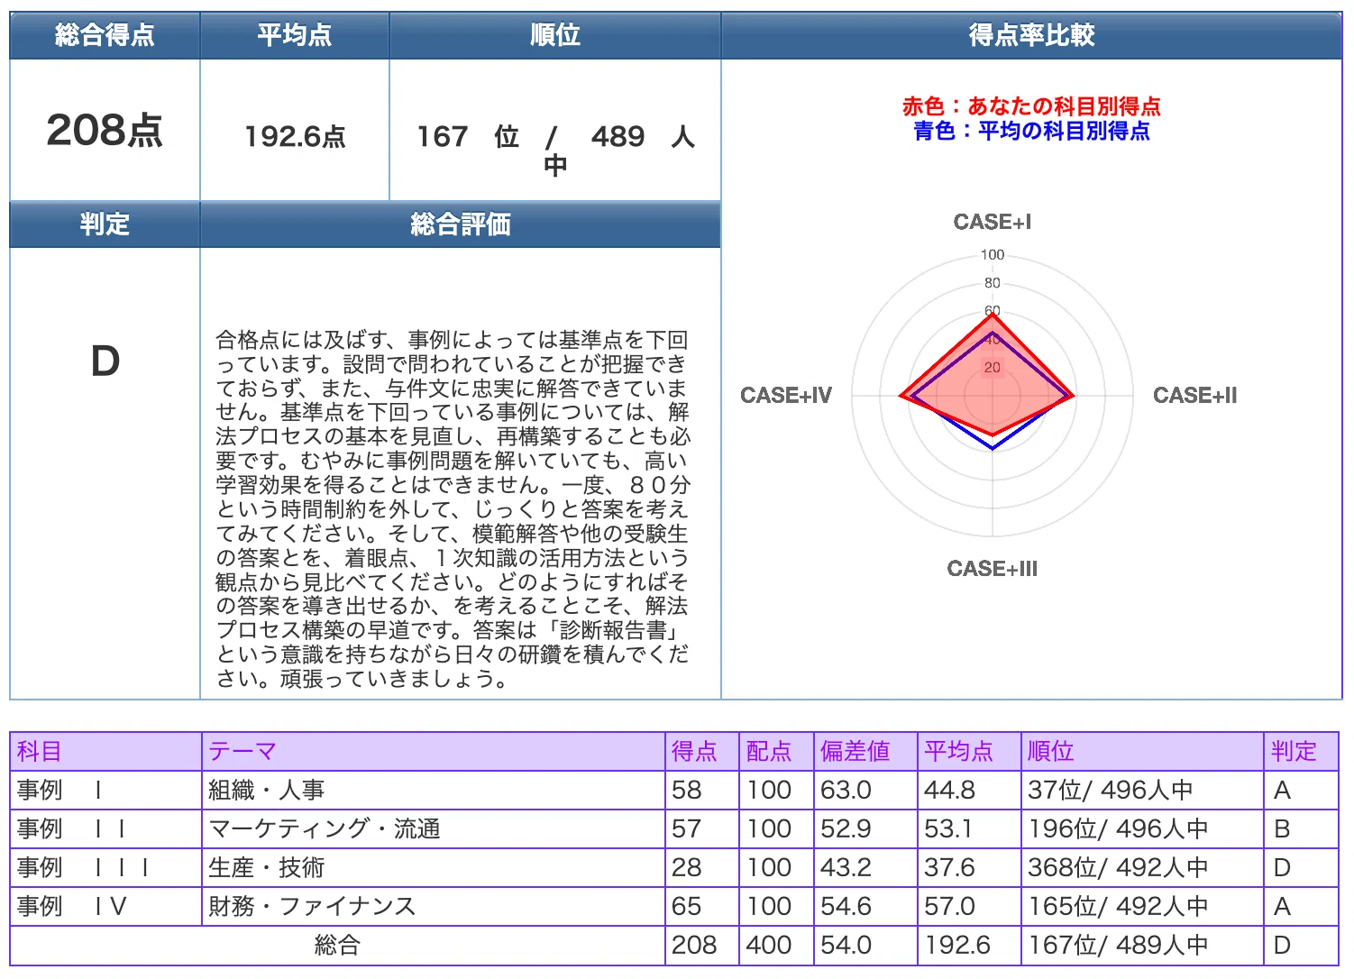The height and width of the screenshot is (979, 1354).
Task: Click the 総合 total row label
Action: (337, 945)
